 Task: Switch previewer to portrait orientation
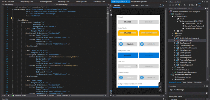click(161, 5)
